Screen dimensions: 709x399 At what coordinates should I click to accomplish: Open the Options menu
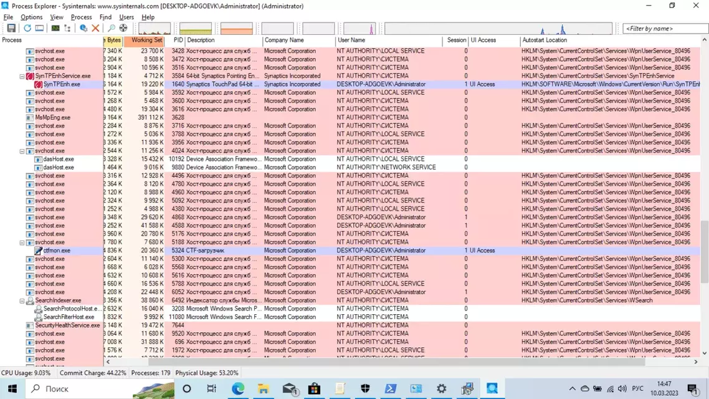31,17
